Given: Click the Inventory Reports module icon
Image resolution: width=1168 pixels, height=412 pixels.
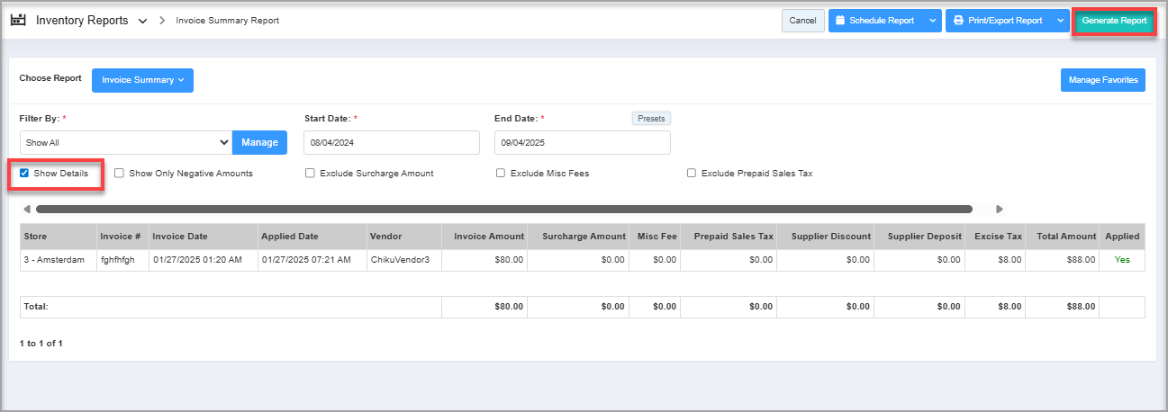Looking at the screenshot, I should pos(18,20).
